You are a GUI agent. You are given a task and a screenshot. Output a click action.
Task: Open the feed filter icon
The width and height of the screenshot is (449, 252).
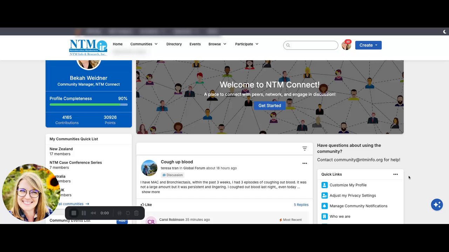pyautogui.click(x=304, y=149)
